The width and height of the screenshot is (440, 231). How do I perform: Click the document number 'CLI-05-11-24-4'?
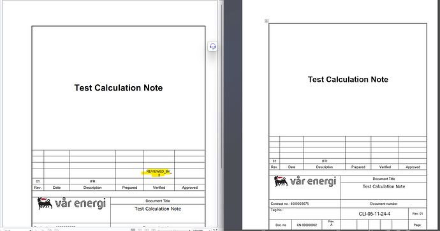374,214
